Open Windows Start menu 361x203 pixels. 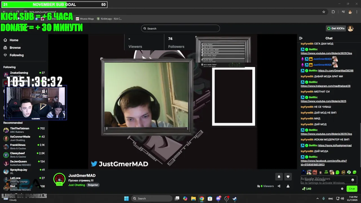pos(126,198)
